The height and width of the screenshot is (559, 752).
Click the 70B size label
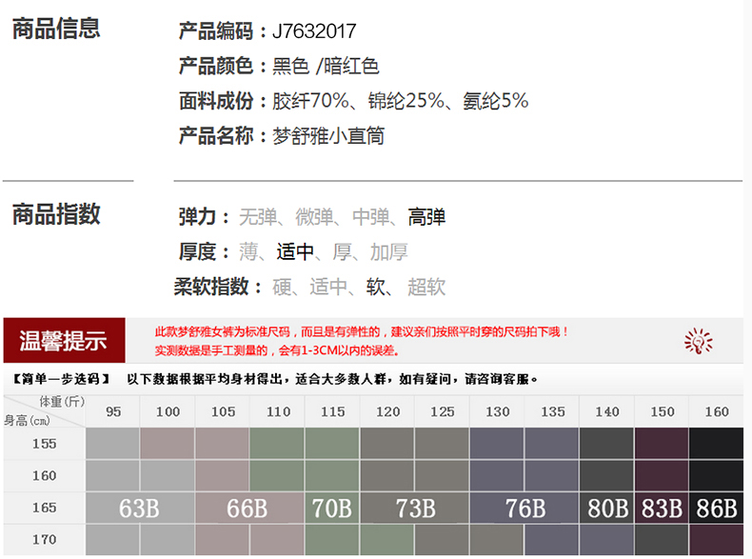coord(332,509)
